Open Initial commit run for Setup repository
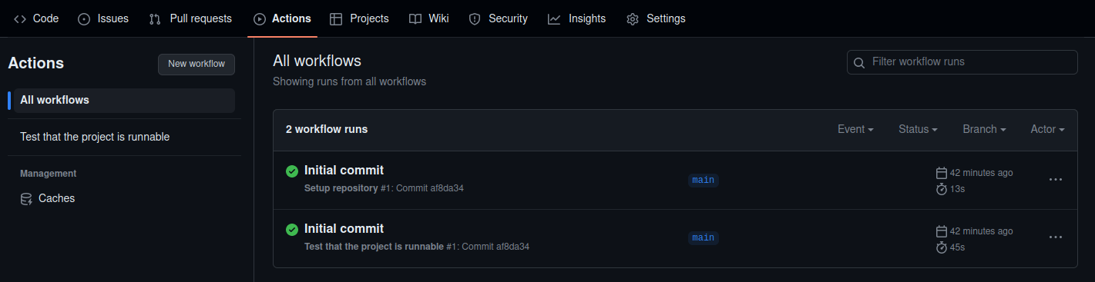This screenshot has width=1095, height=282. (x=344, y=171)
